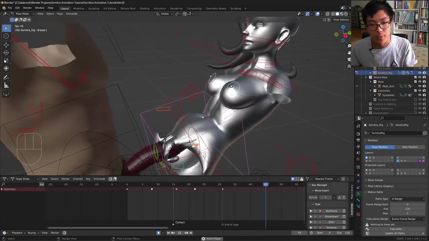The width and height of the screenshot is (429, 241).
Task: Select the Measure tool
Action: click(x=6, y=85)
